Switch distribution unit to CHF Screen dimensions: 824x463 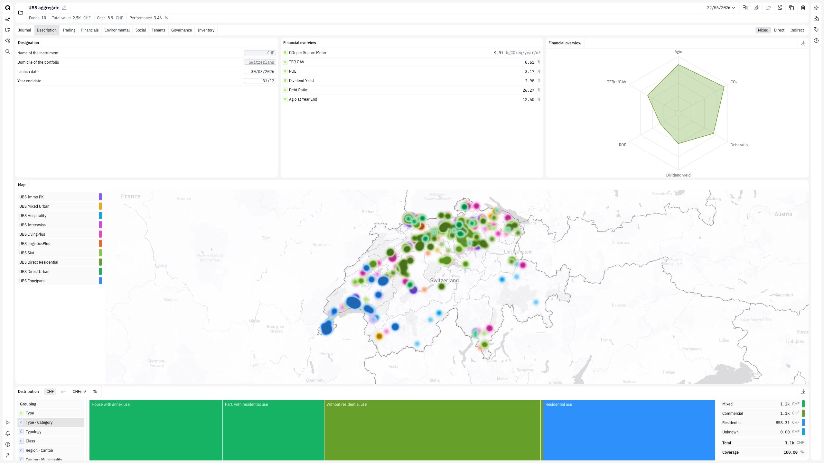coord(50,392)
